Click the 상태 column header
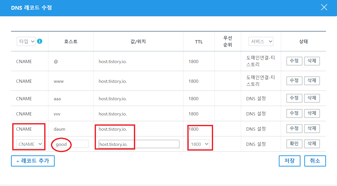This screenshot has height=186, width=337. click(x=303, y=42)
